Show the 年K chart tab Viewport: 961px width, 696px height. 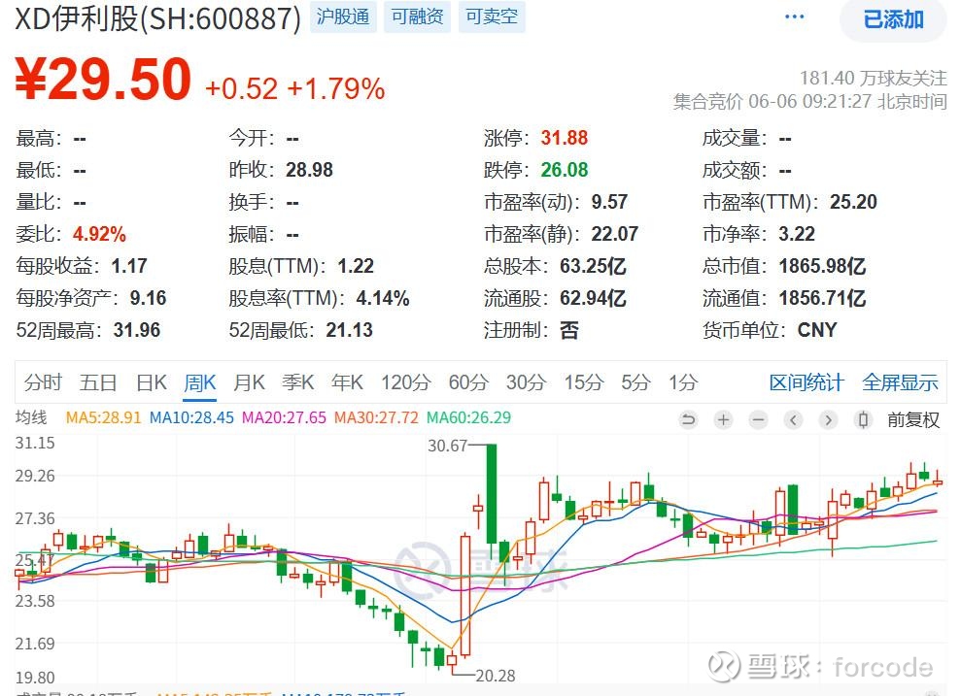coord(347,382)
